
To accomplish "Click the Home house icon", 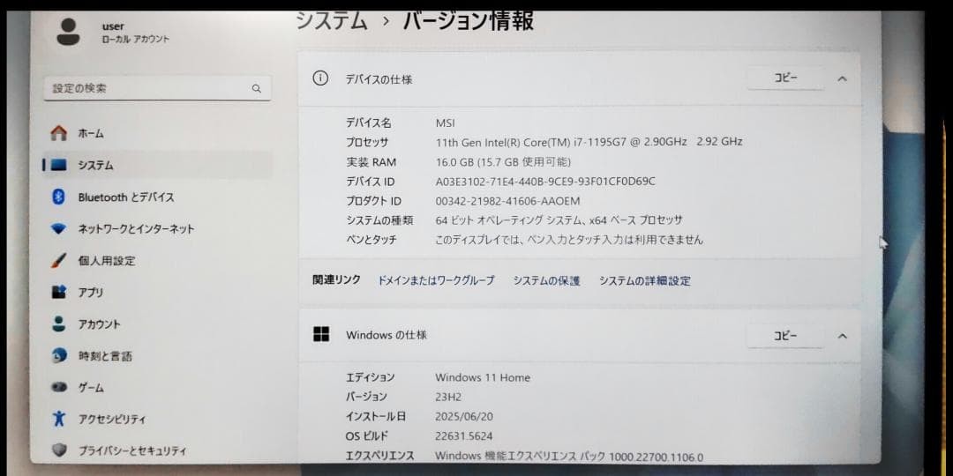I will click(59, 133).
